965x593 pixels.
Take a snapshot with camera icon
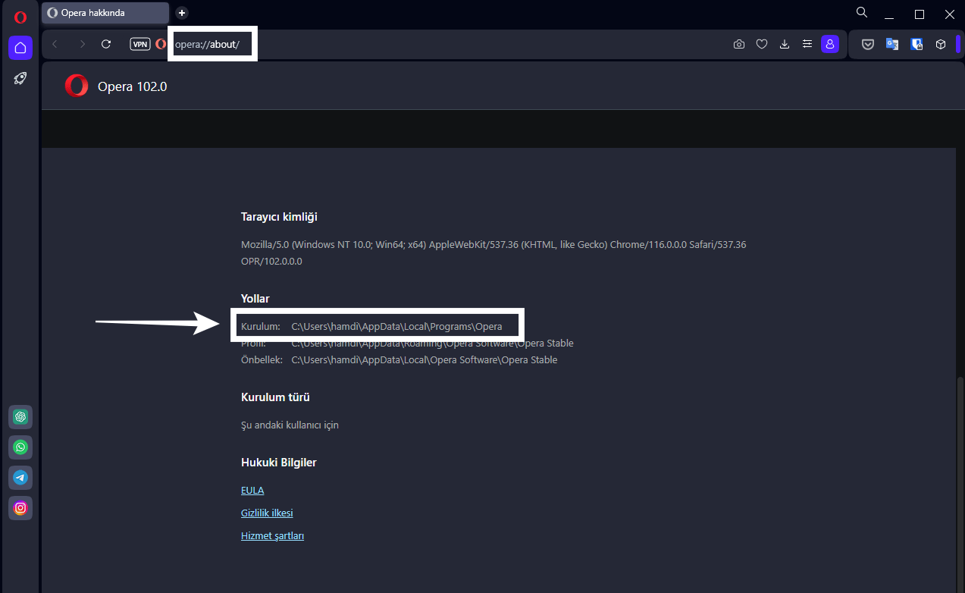pyautogui.click(x=739, y=44)
